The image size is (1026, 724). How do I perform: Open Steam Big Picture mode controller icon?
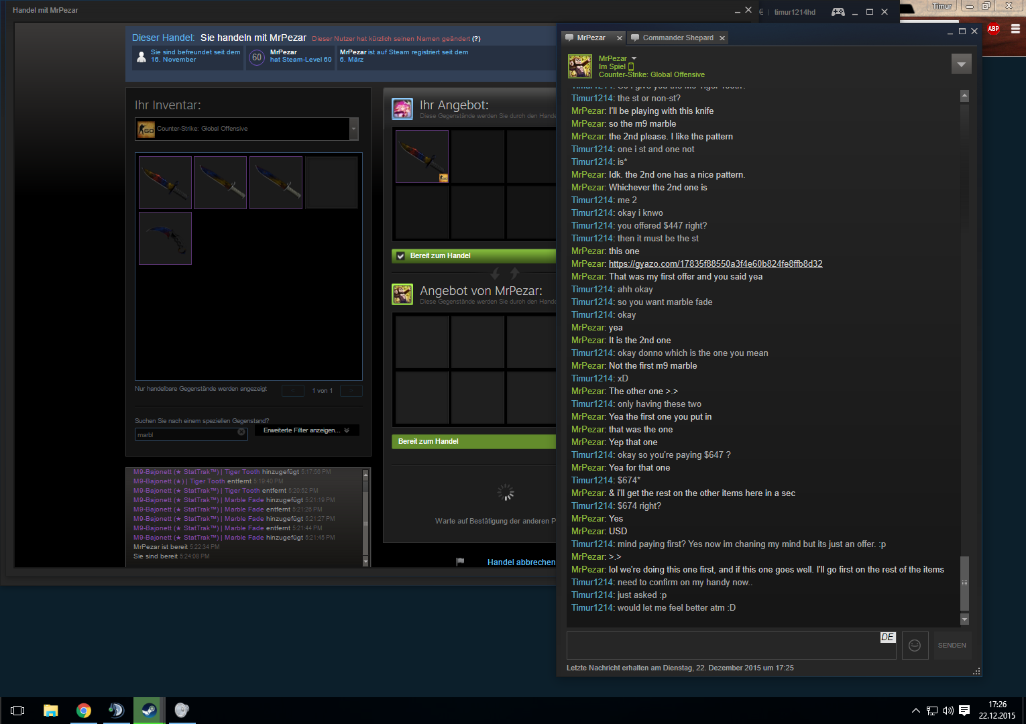coord(838,11)
